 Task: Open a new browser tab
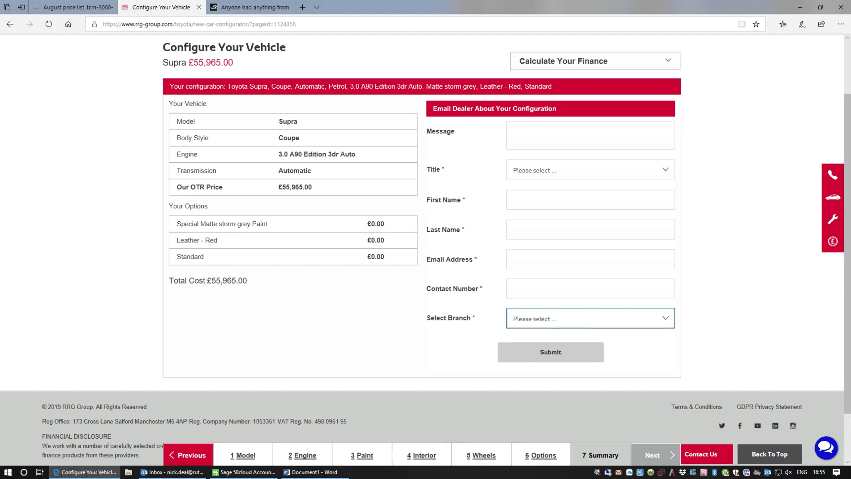(x=303, y=7)
